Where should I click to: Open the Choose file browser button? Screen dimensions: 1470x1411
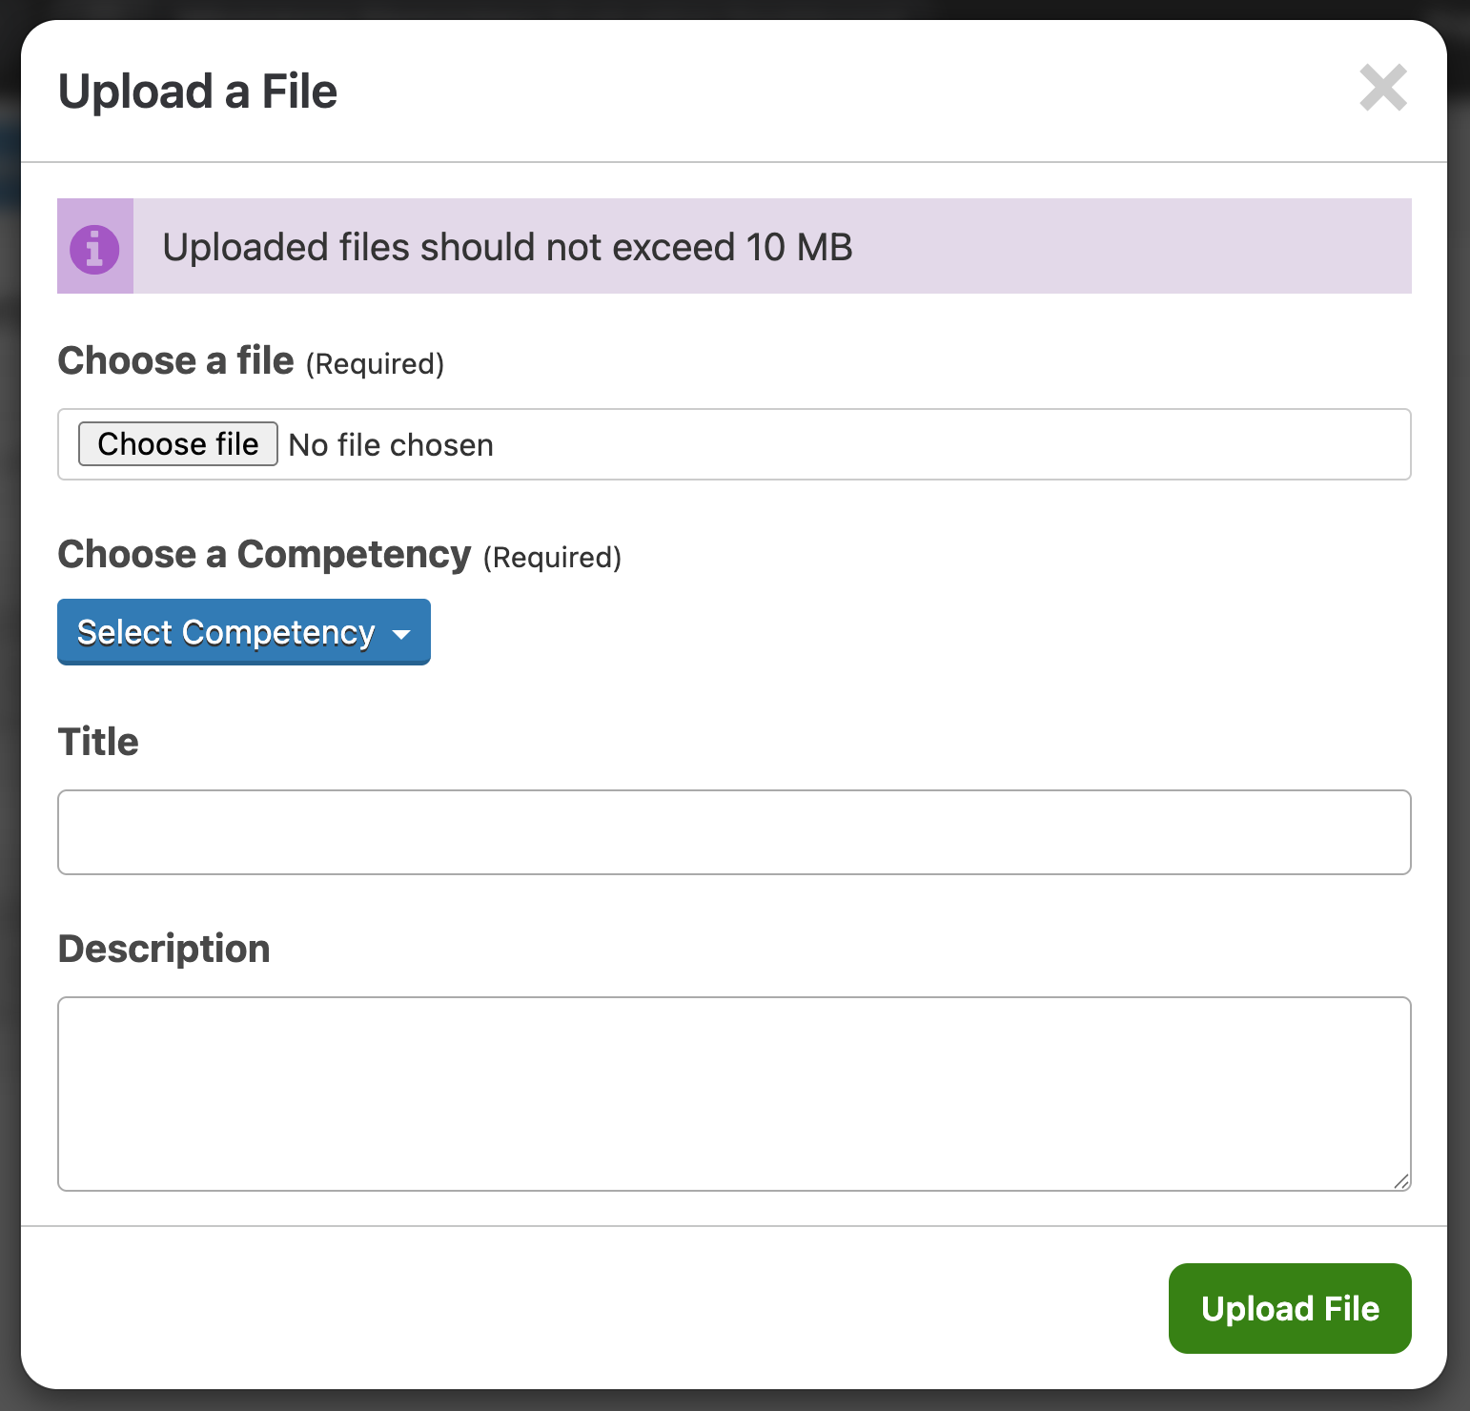[178, 444]
